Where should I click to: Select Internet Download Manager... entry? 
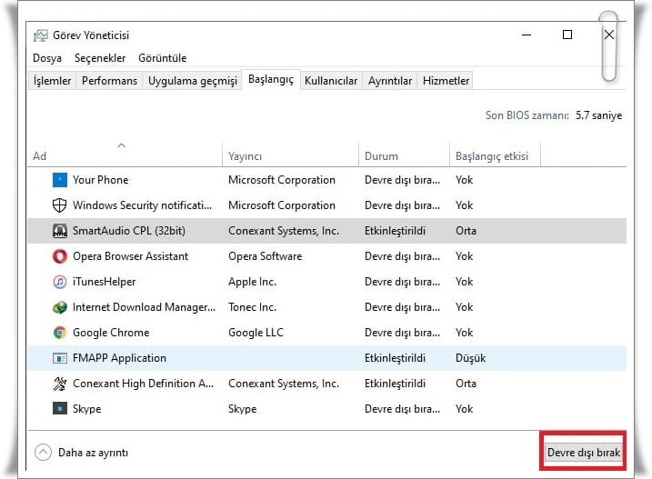(x=144, y=307)
